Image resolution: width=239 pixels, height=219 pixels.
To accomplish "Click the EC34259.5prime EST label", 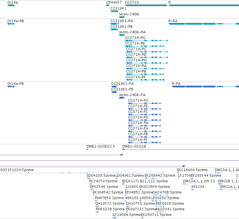I will 103,181.
